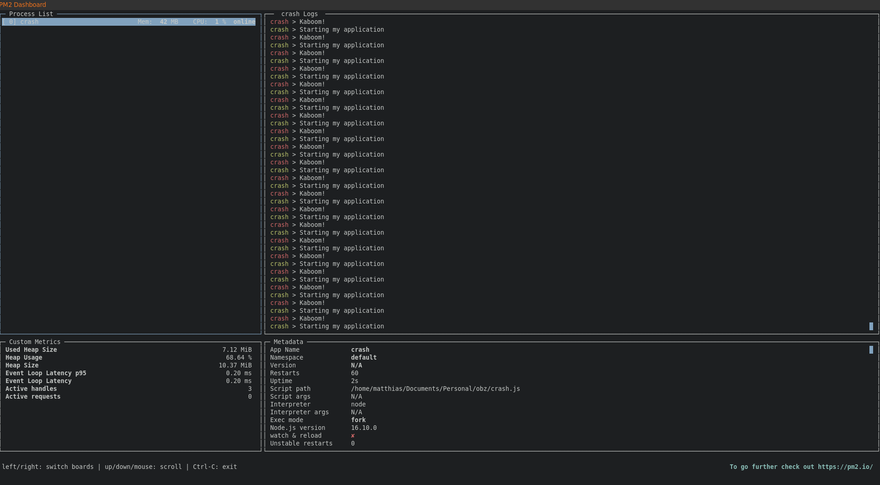Screen dimensions: 880x485
Task: Click the crash Logs panel title
Action: (299, 14)
